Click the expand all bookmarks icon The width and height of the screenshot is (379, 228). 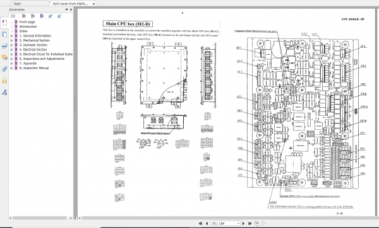point(24,16)
